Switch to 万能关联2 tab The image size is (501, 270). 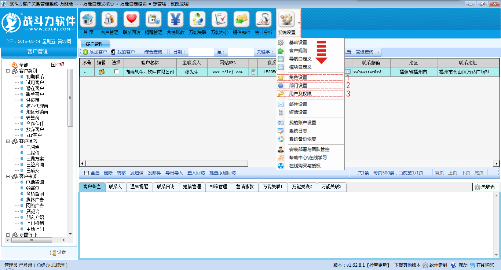(302, 187)
